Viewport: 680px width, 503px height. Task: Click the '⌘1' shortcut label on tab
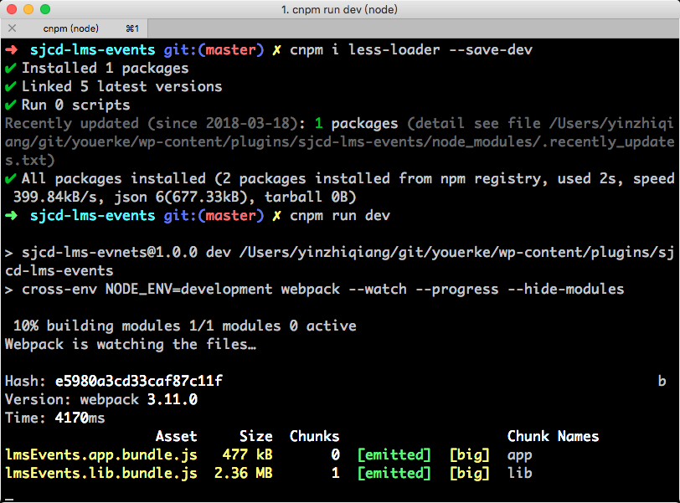click(132, 28)
